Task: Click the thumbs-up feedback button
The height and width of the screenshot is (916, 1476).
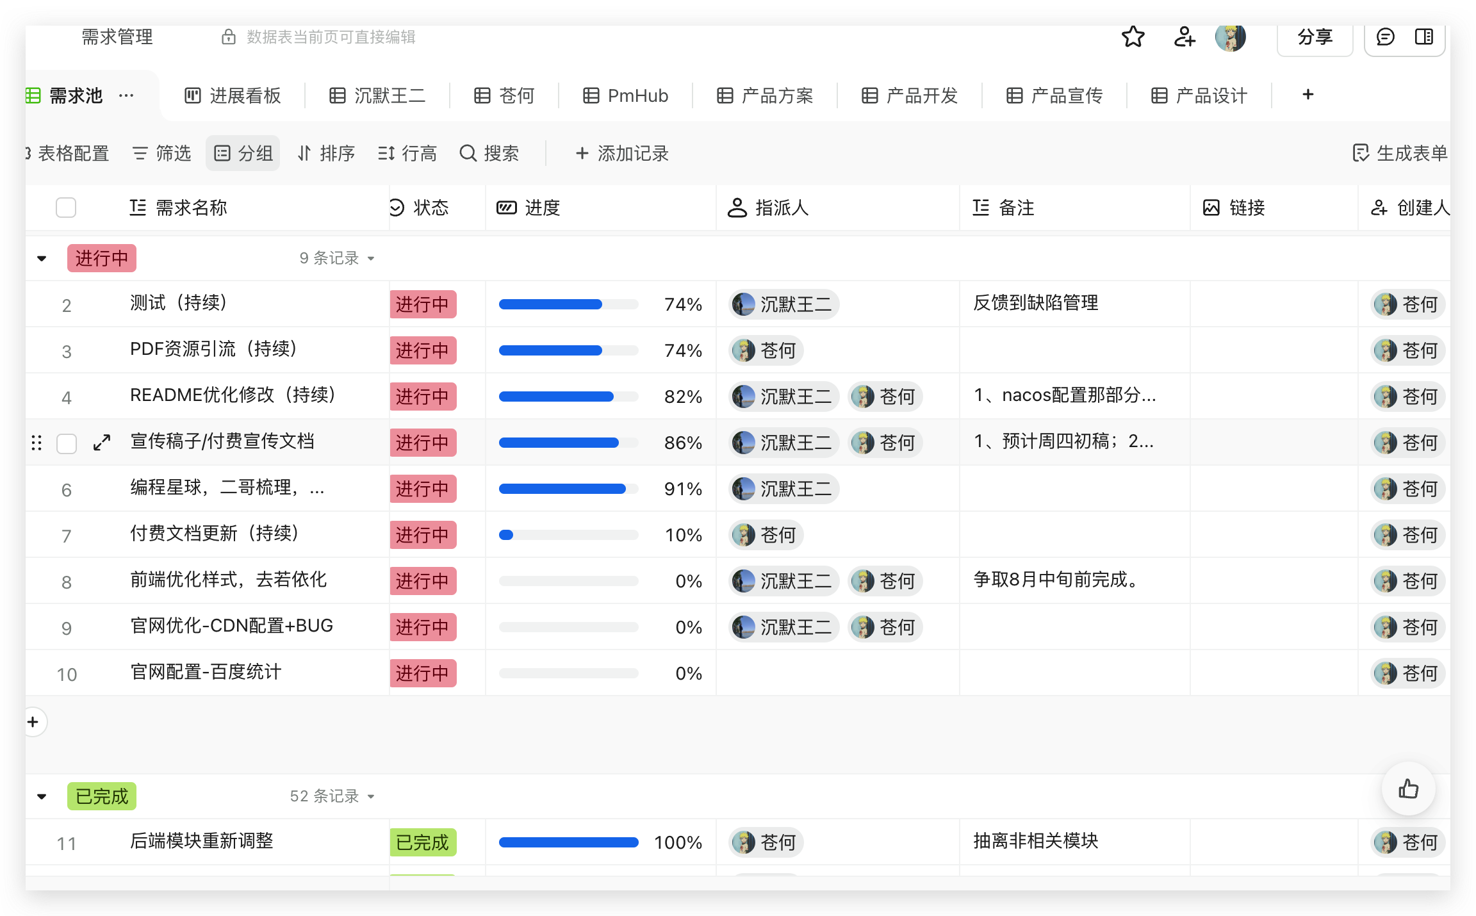Action: [1408, 789]
